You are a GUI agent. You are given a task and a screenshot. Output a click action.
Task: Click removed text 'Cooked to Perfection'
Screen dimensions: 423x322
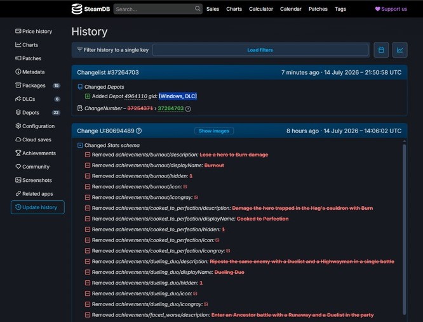pyautogui.click(x=262, y=219)
